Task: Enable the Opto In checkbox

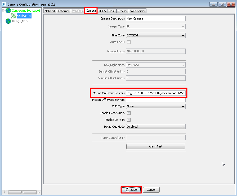Action: (129, 120)
